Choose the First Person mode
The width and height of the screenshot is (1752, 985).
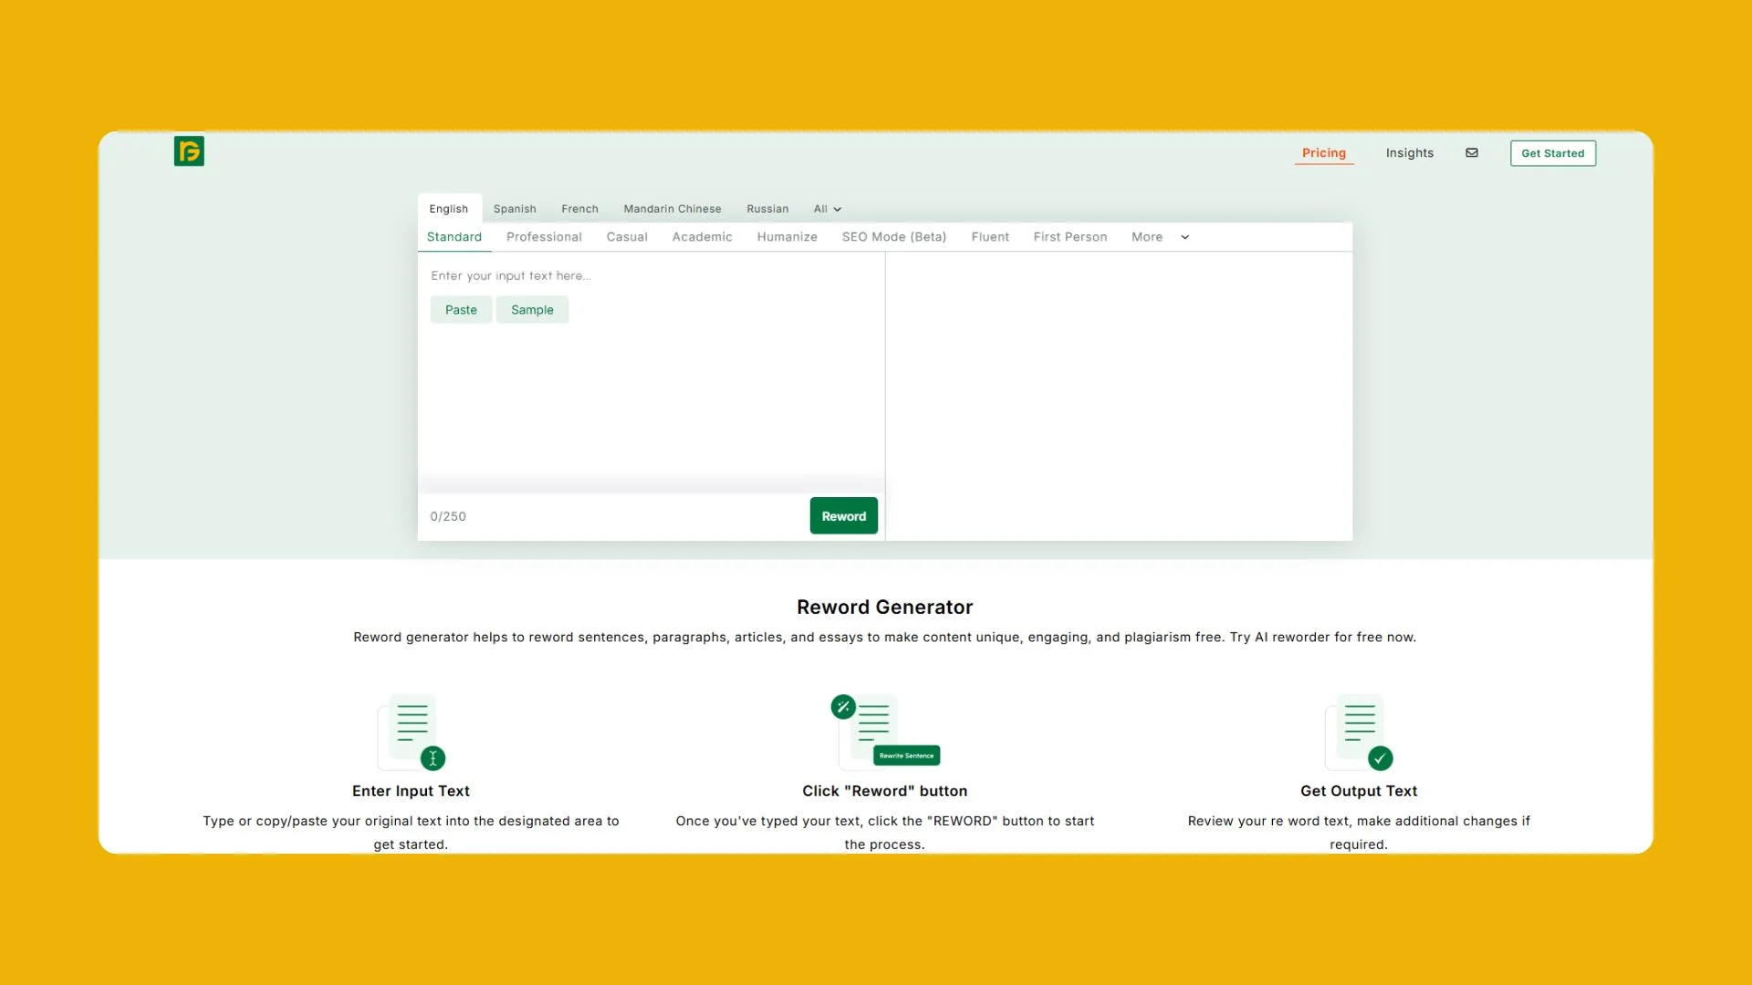point(1069,237)
